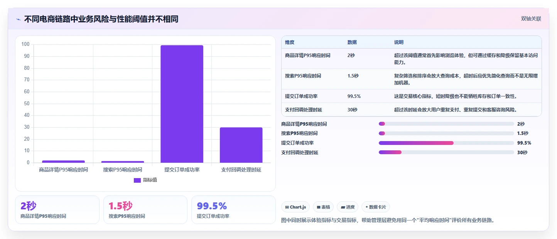Click the 1.5秒 搜索 data card
This screenshot has height=239, width=557.
145,210
